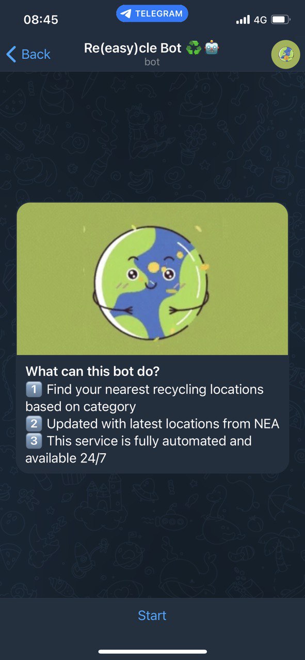
Task: Tap the "bot" subtitle under the title
Action: point(152,62)
